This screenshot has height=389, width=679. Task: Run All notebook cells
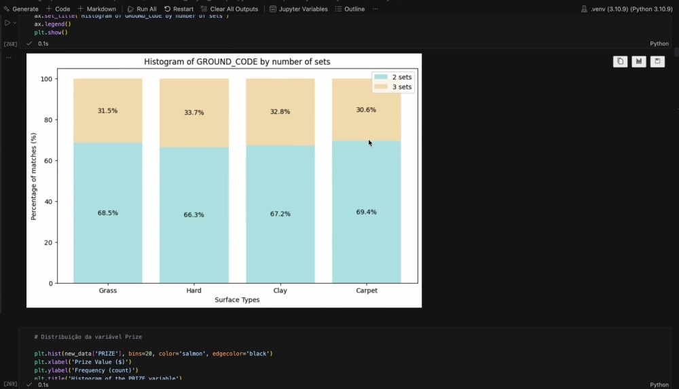[142, 9]
